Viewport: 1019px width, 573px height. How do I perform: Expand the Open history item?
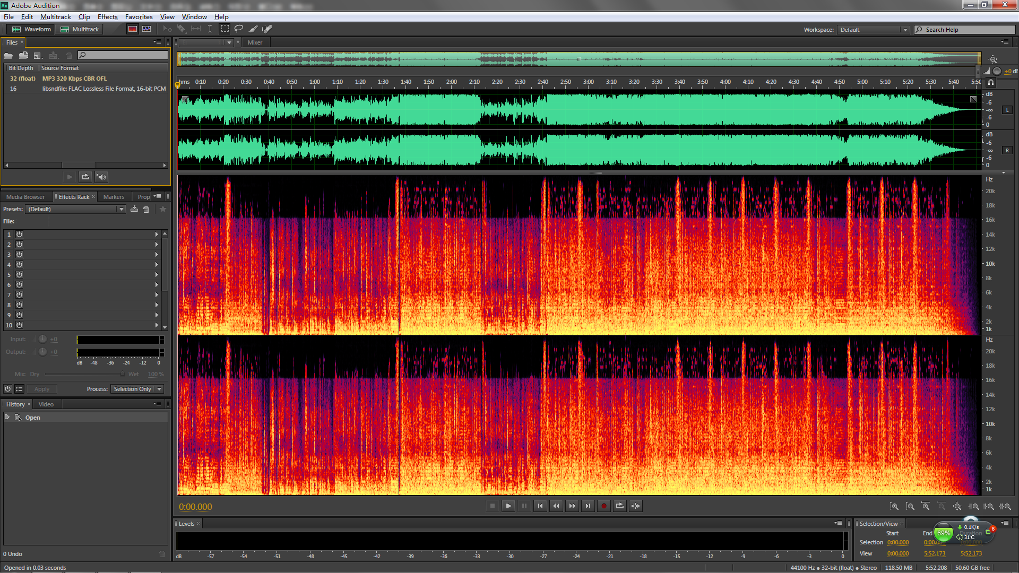tap(7, 417)
